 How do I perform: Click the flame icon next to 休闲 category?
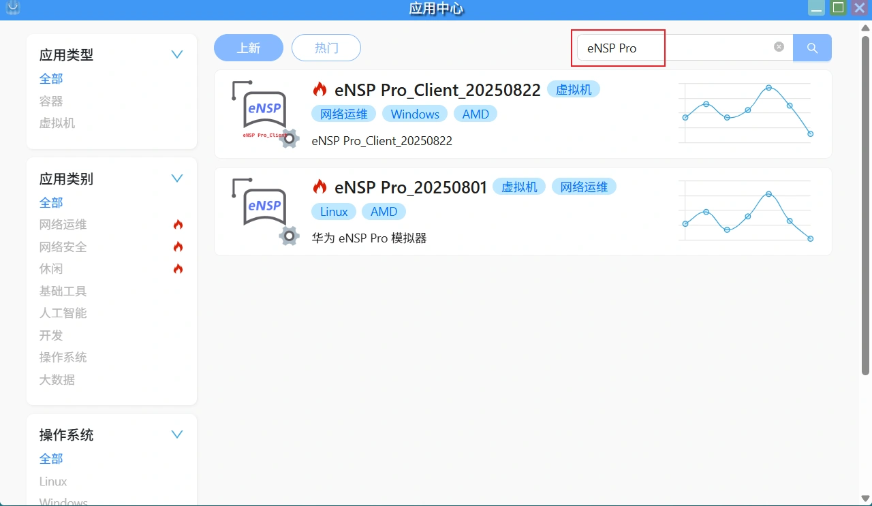178,268
